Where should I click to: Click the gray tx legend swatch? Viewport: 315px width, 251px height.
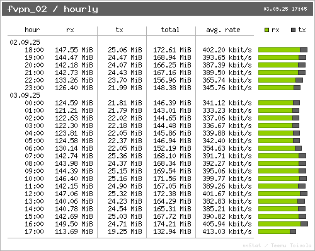[293, 30]
